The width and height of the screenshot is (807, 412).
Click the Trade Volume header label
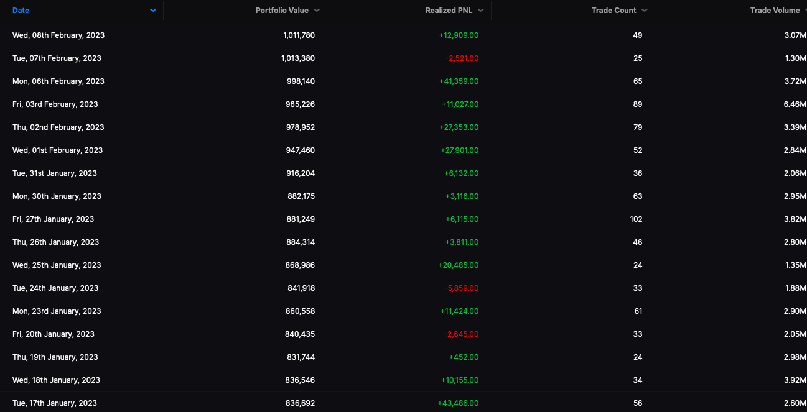775,11
